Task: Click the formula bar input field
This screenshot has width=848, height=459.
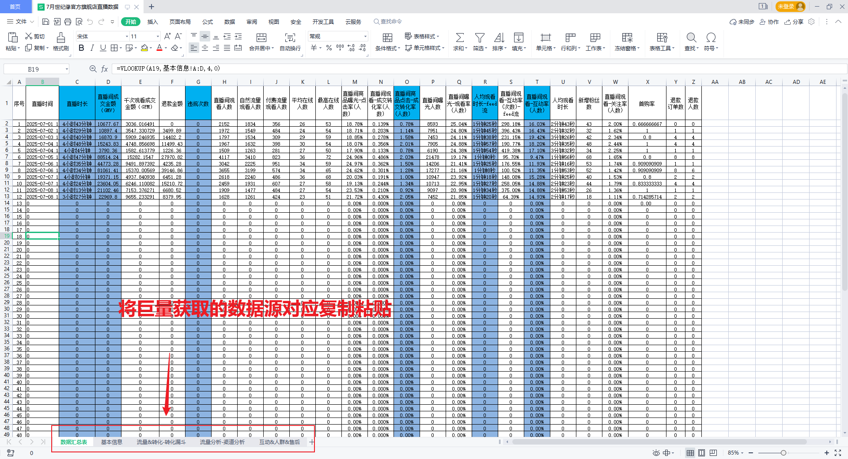Action: click(x=442, y=69)
